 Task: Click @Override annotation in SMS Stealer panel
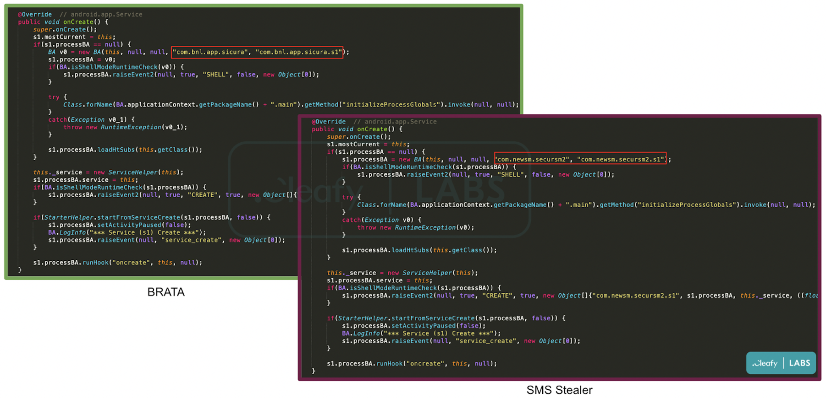click(x=329, y=122)
